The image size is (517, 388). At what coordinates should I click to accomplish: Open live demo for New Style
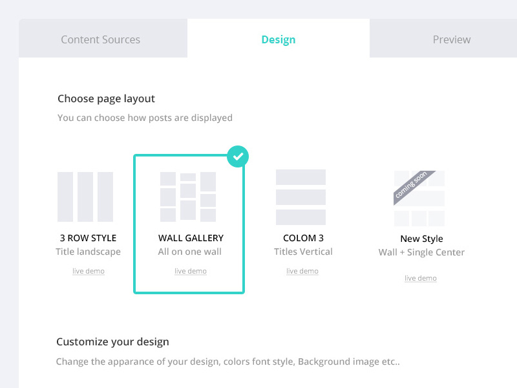(x=421, y=278)
